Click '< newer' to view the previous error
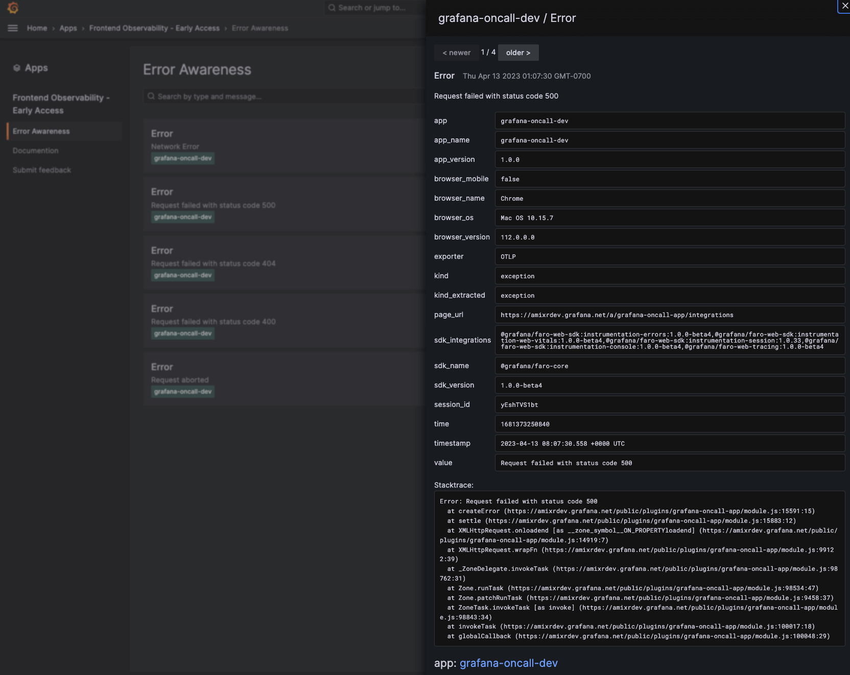This screenshot has height=675, width=850. (456, 53)
